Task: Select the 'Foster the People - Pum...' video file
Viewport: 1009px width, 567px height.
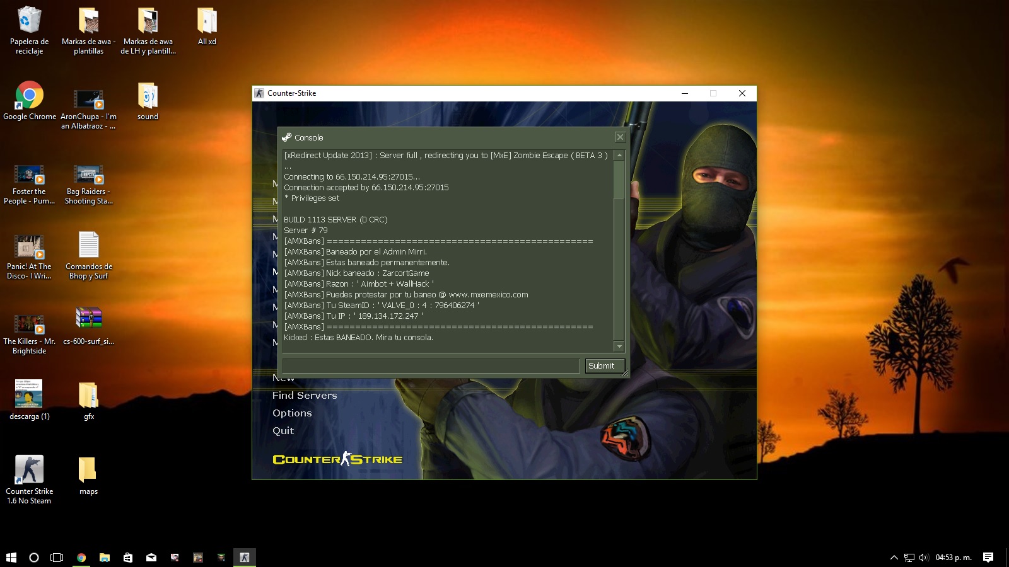Action: tap(29, 184)
